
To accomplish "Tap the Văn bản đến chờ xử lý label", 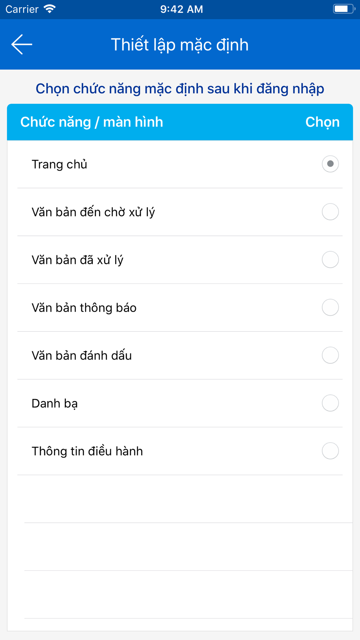I will [x=93, y=212].
